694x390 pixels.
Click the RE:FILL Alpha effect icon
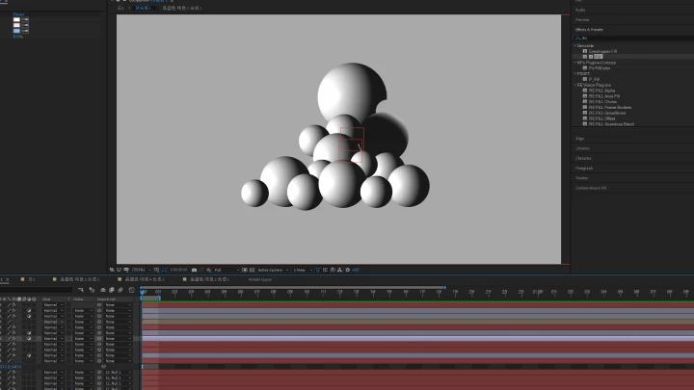coord(585,91)
